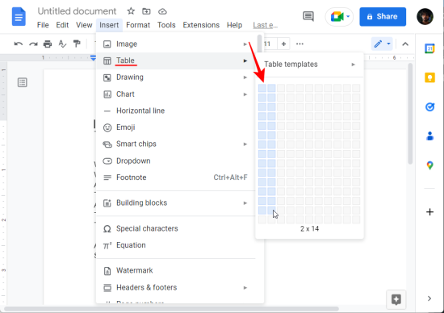
Task: Open the Editing mode pencil dropdown
Action: [382, 44]
